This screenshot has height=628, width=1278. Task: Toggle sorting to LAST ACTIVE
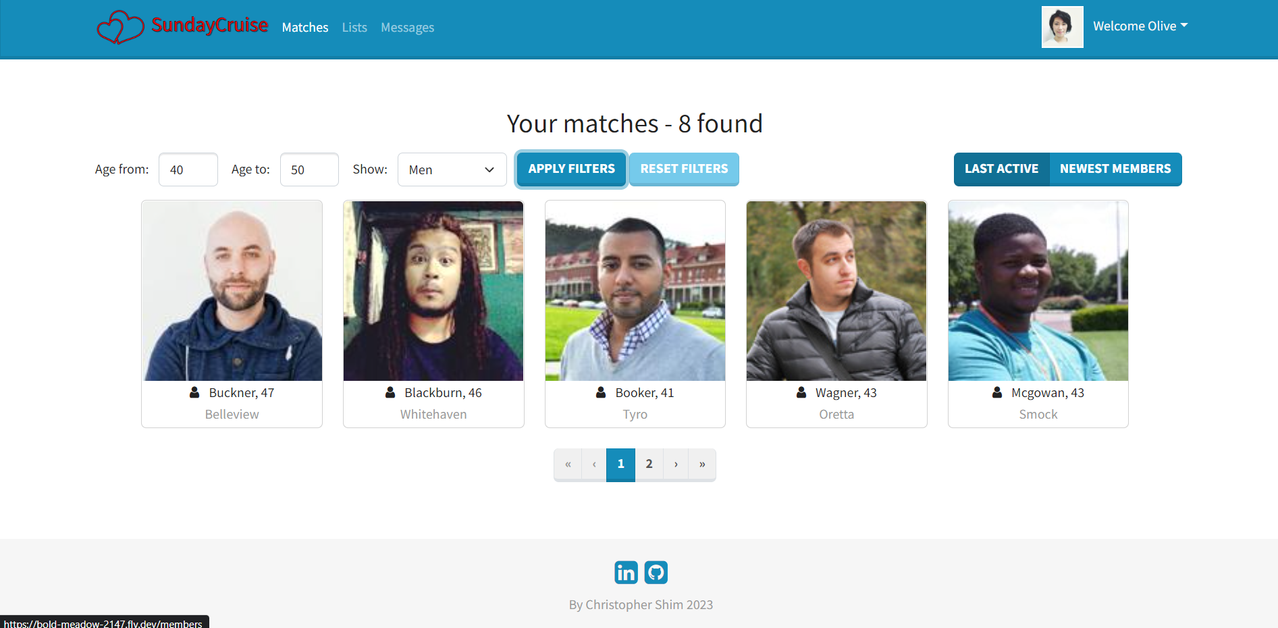click(1001, 169)
